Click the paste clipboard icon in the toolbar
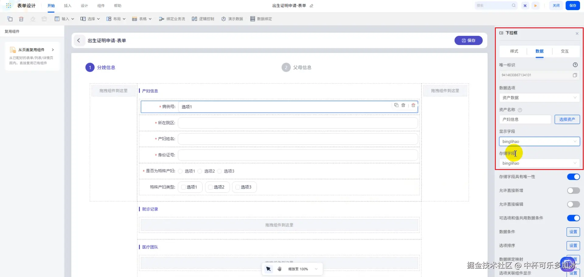Image resolution: width=584 pixels, height=277 pixels. pyautogui.click(x=44, y=19)
